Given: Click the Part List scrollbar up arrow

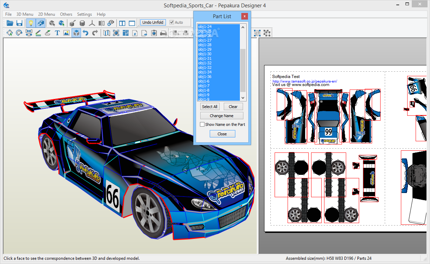Looking at the screenshot, I should click(x=243, y=27).
